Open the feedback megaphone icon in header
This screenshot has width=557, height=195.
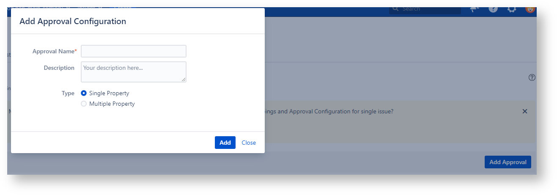pyautogui.click(x=474, y=8)
